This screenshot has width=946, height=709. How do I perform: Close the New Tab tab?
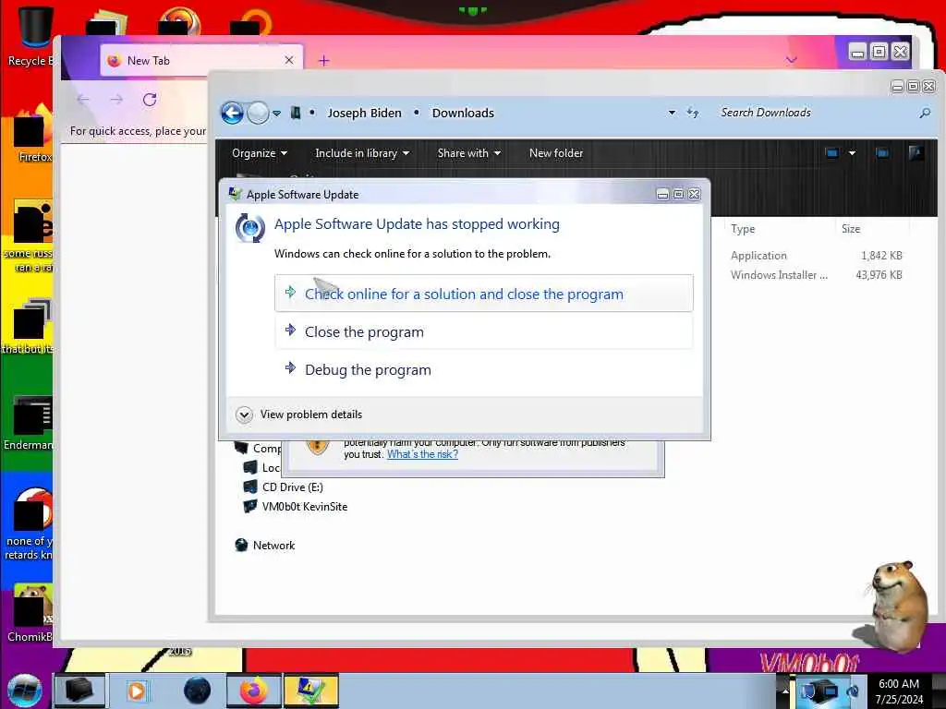(289, 60)
